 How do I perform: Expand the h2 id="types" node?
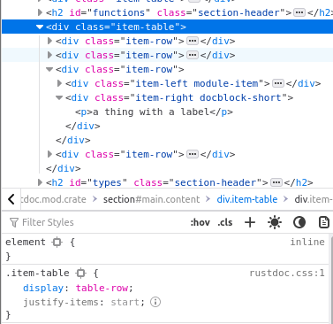click(x=40, y=182)
